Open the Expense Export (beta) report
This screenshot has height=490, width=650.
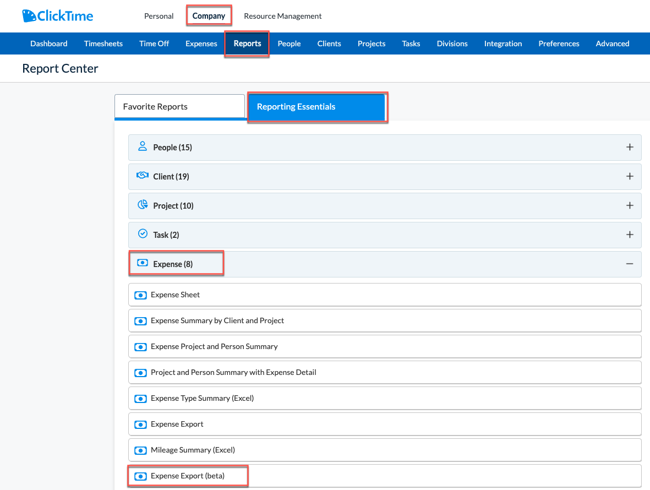(385, 476)
